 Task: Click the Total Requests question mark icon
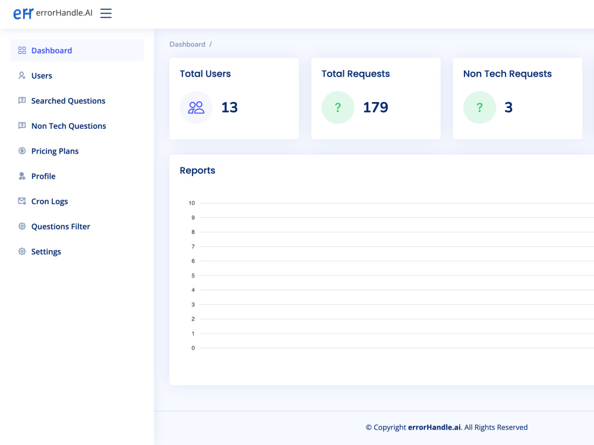pos(338,107)
